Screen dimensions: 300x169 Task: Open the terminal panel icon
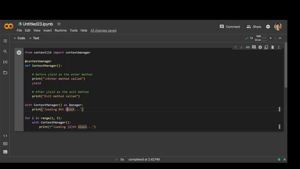pos(5,152)
